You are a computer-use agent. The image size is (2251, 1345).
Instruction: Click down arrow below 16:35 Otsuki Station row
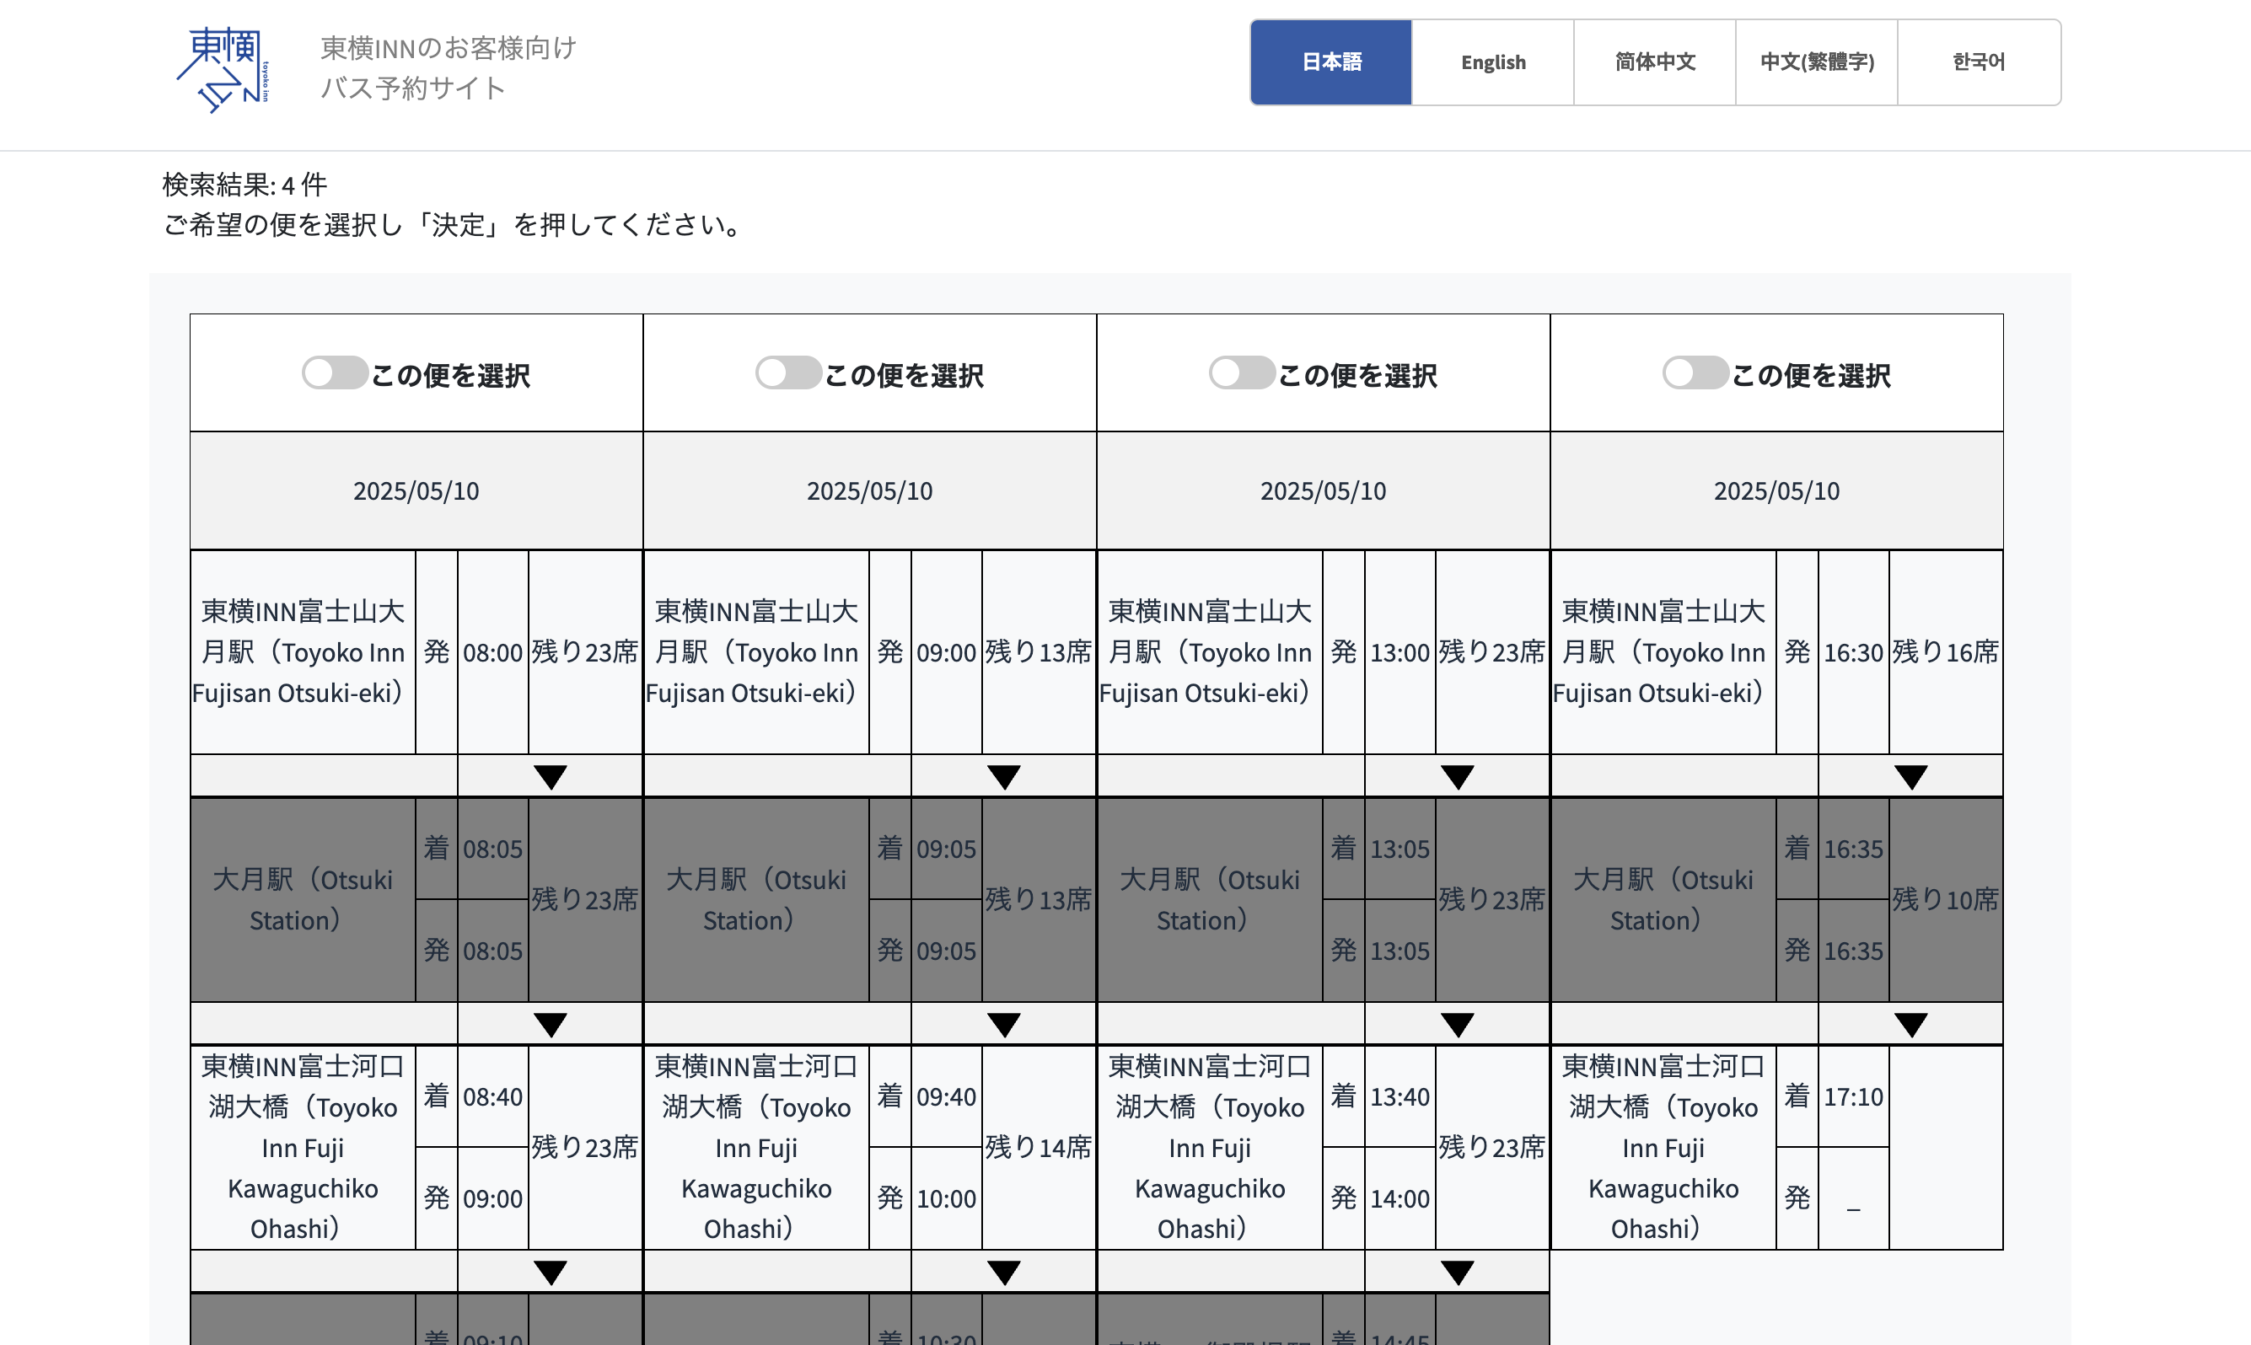click(1911, 1024)
